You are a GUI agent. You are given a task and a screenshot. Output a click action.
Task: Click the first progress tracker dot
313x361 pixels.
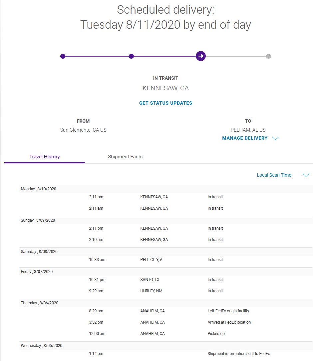coord(63,56)
